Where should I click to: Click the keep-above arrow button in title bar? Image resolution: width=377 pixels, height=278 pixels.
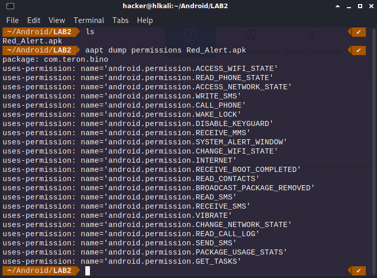tap(339, 6)
